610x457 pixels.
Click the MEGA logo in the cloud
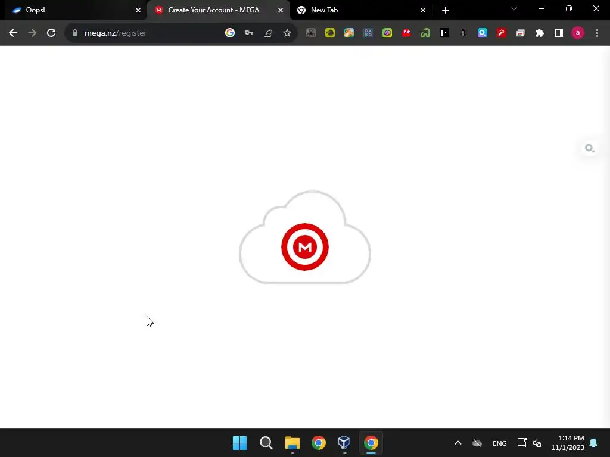coord(305,247)
